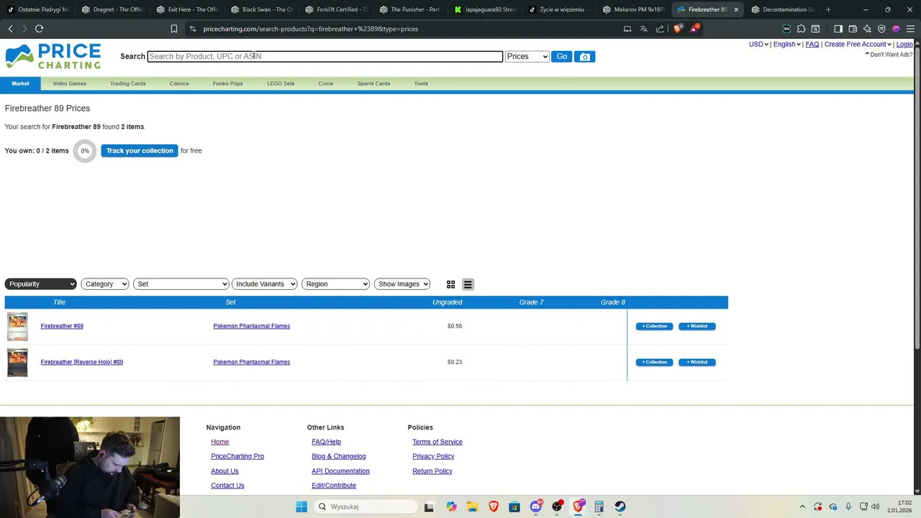Open Brave Shields lion icon

[677, 29]
